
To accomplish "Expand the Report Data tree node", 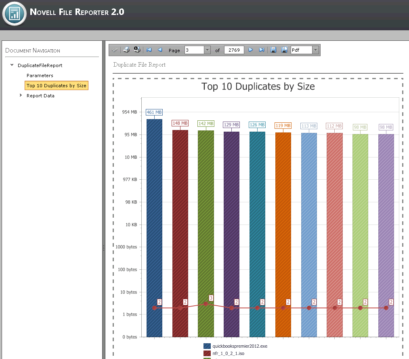I will 21,95.
